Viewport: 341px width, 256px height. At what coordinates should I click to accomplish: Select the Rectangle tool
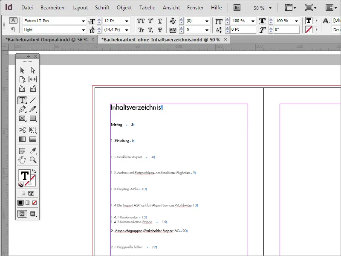point(33,118)
